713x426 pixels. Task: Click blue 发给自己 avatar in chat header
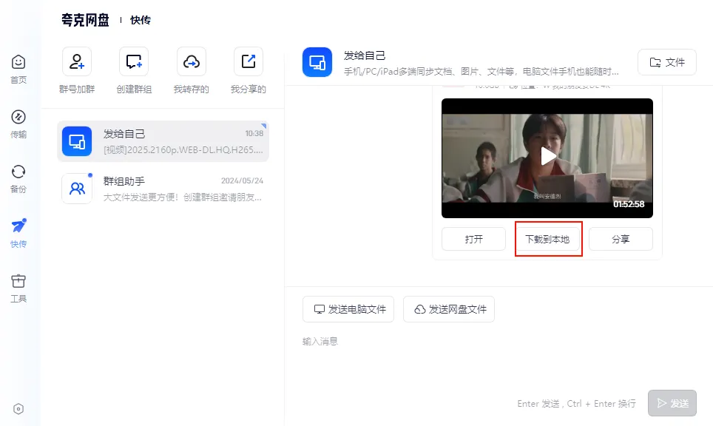point(317,62)
